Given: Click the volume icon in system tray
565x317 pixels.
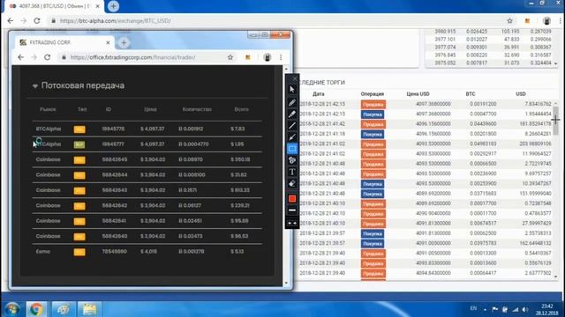Looking at the screenshot, I should point(525,309).
